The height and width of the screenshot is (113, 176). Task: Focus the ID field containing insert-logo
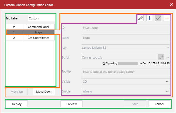pos(126,28)
